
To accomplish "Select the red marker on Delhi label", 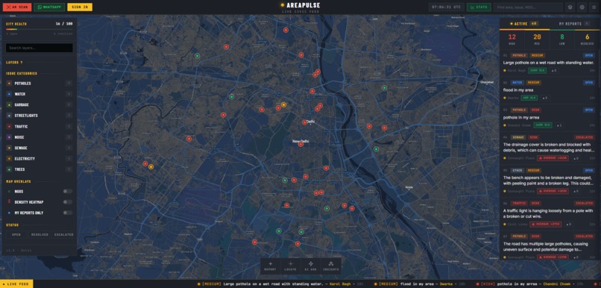I will 304,122.
